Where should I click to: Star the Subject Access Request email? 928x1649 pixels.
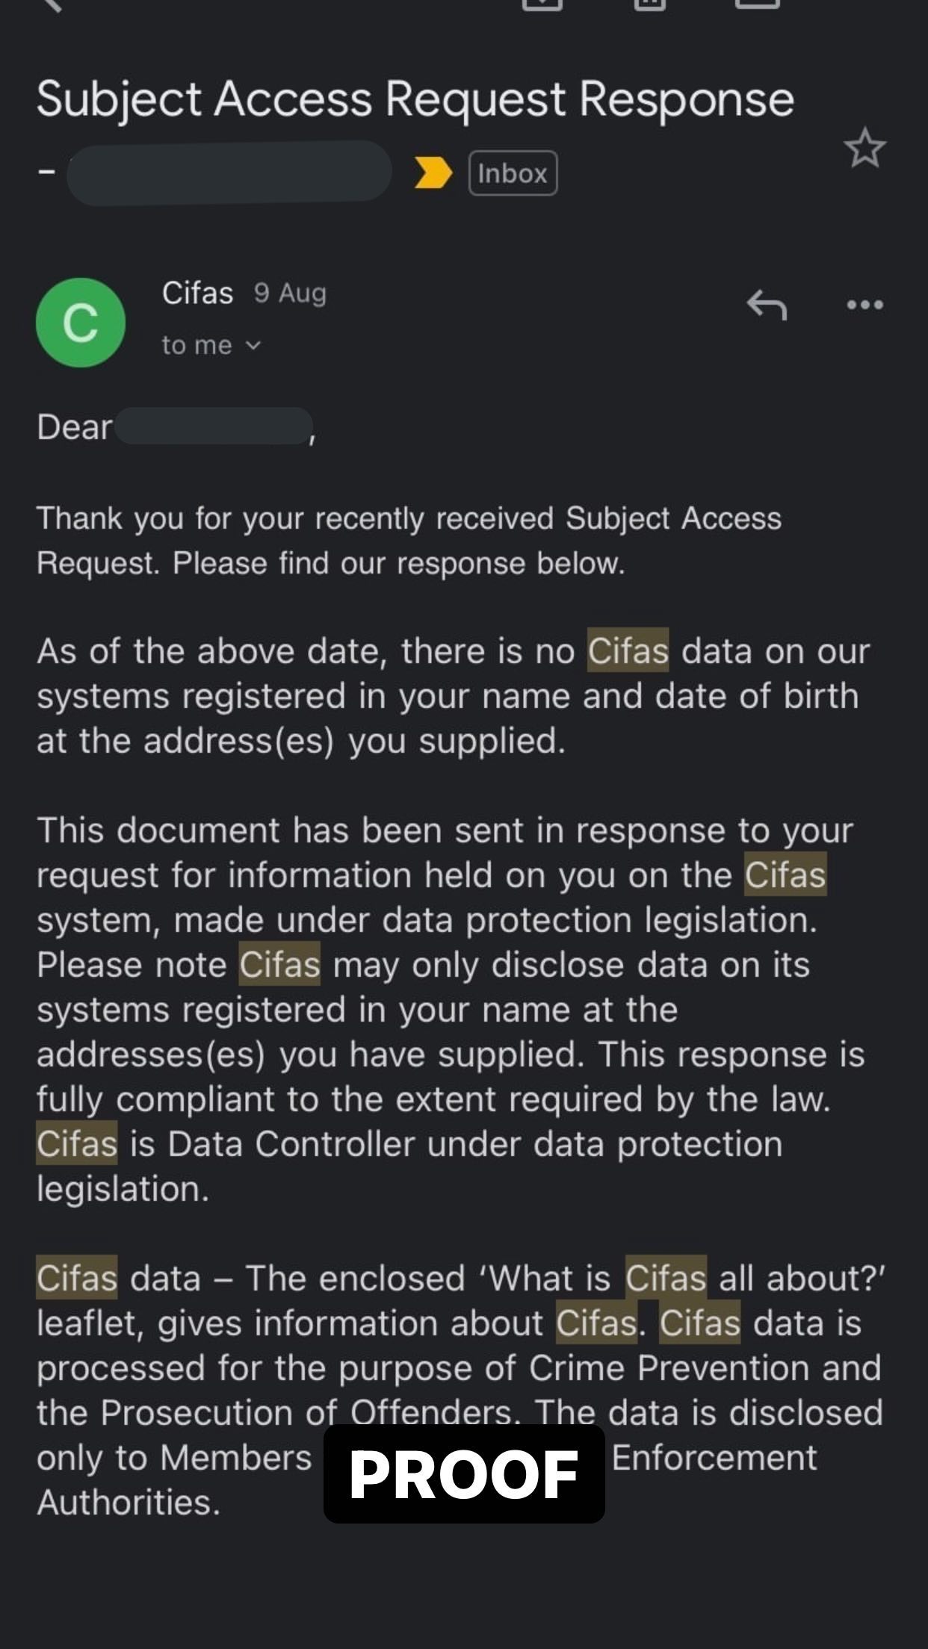(864, 148)
